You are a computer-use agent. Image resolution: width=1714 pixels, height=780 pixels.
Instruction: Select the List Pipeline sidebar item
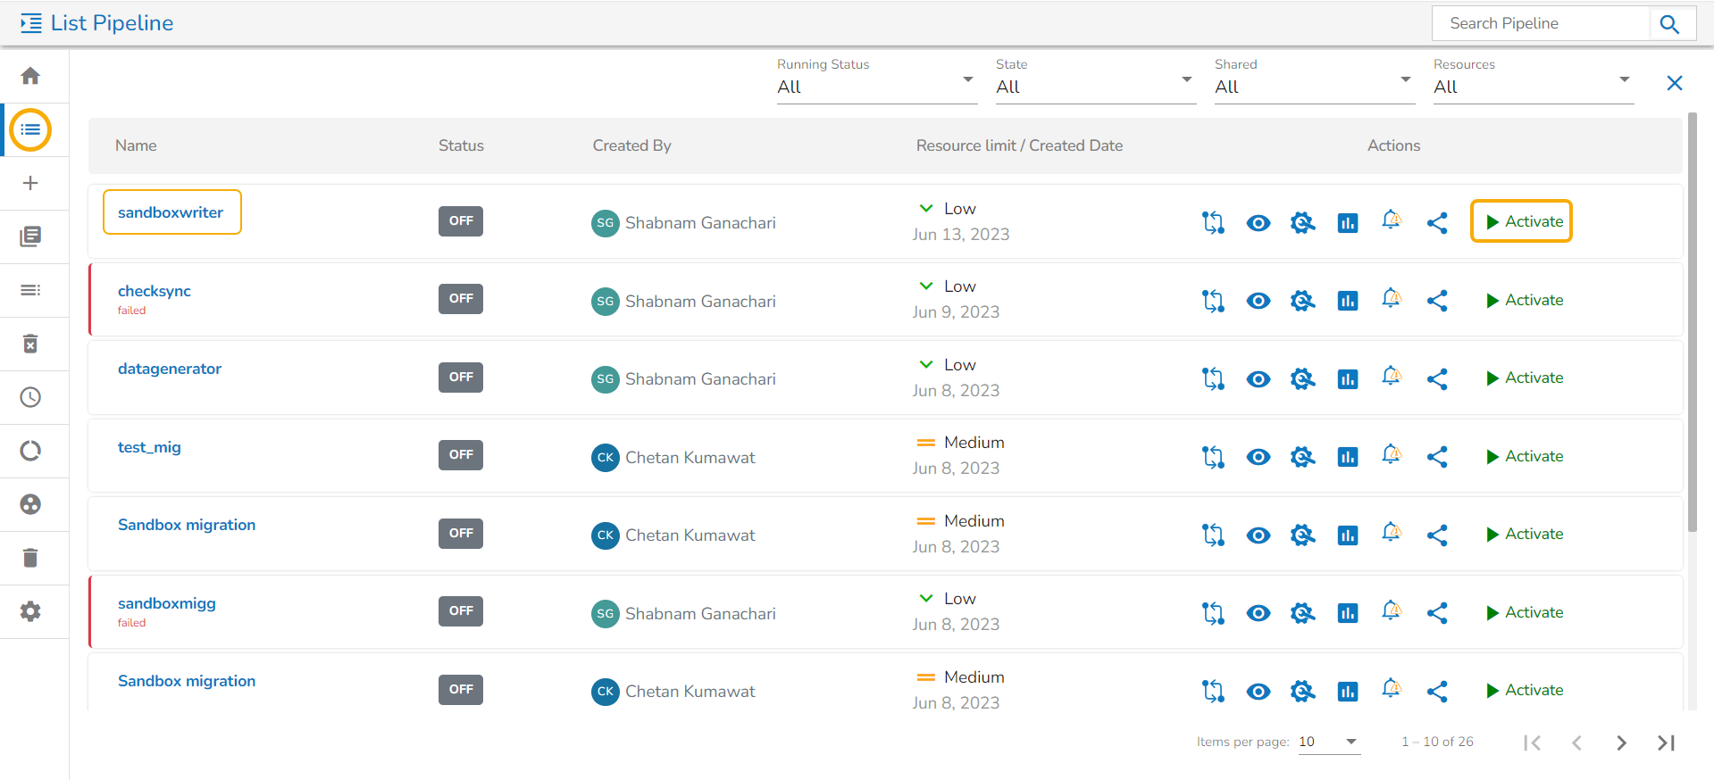[x=30, y=130]
